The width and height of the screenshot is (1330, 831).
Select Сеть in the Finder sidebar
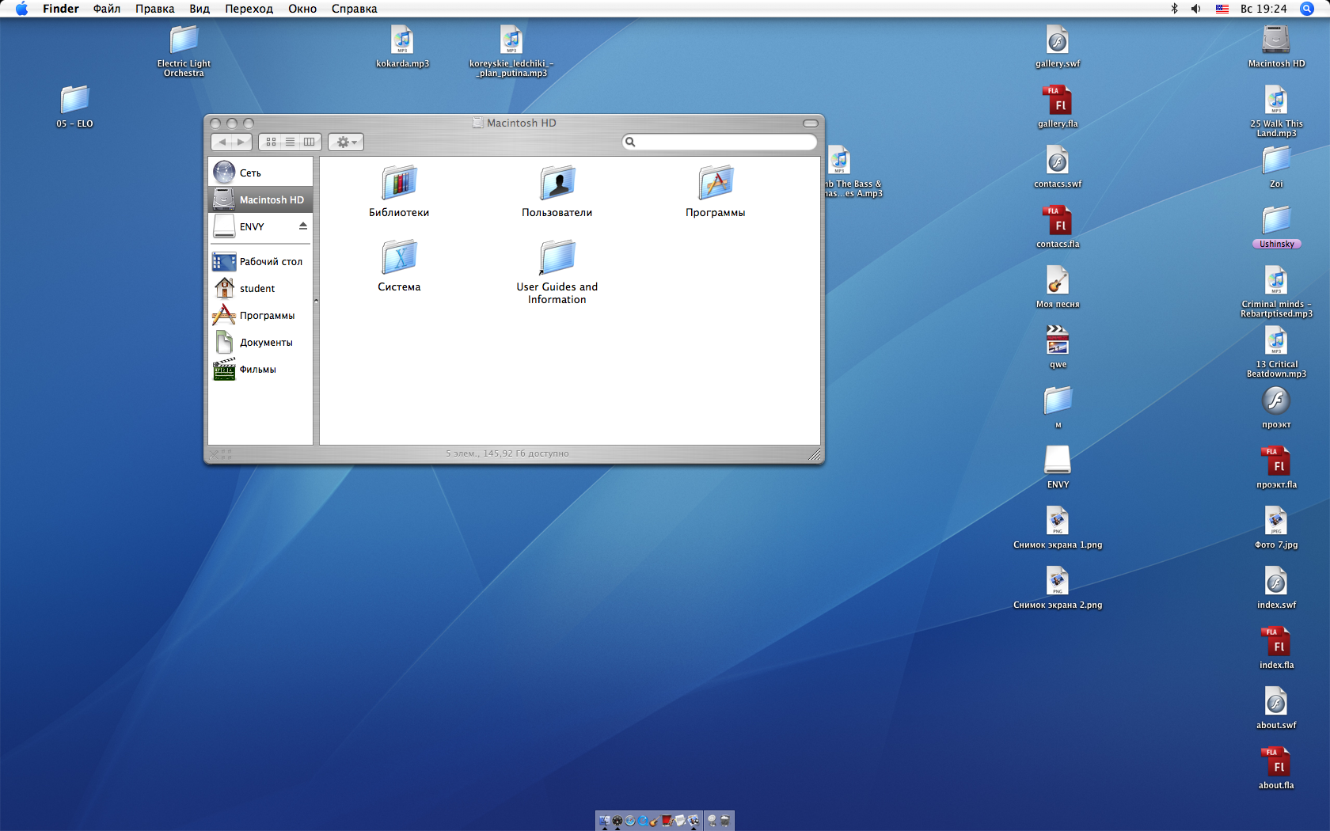pos(260,173)
